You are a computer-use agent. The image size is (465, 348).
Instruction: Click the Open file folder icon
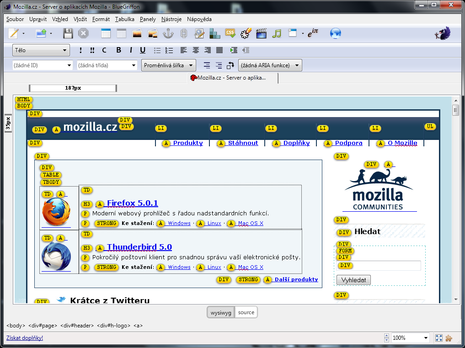[41, 33]
